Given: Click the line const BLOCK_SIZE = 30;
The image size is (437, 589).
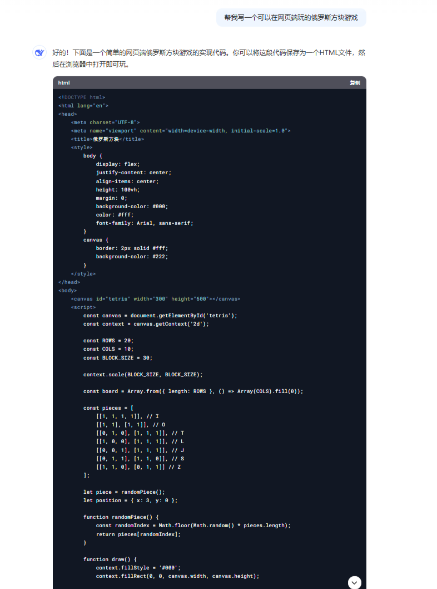Looking at the screenshot, I should pos(118,358).
